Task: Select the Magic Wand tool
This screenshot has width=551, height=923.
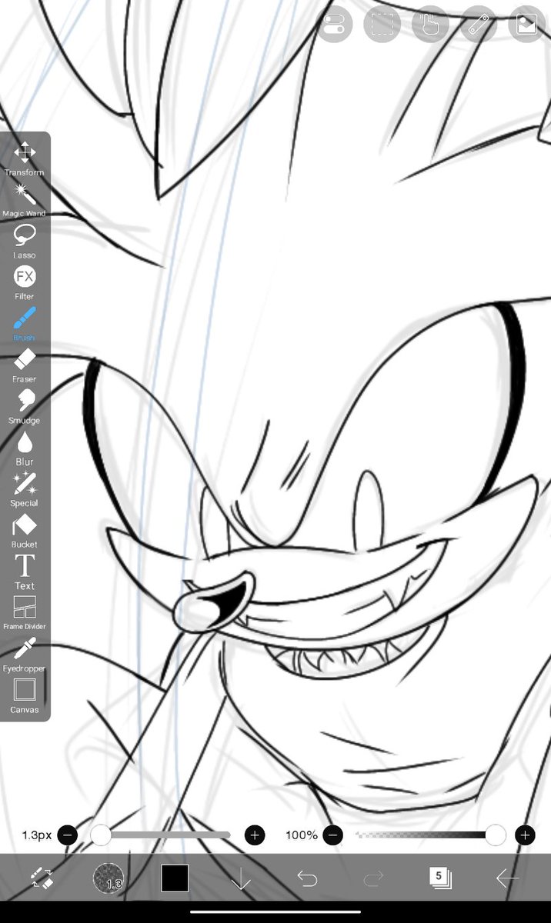Action: click(25, 199)
